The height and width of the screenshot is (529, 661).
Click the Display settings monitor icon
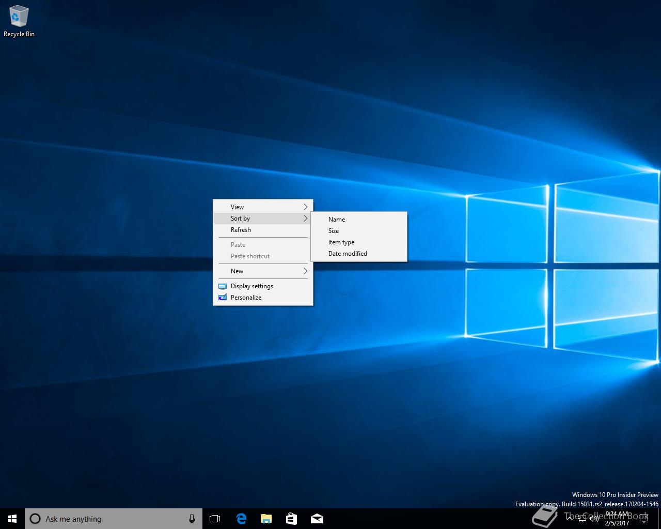pos(222,286)
